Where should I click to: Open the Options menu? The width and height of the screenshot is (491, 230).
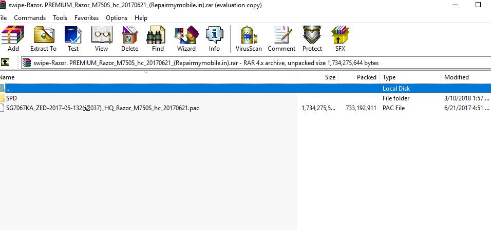[x=117, y=18]
